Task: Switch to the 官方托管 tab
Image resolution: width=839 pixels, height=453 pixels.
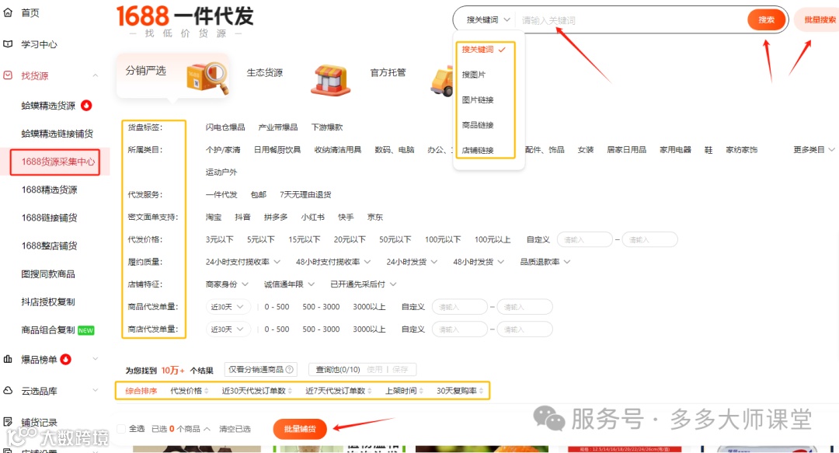Action: pos(388,72)
